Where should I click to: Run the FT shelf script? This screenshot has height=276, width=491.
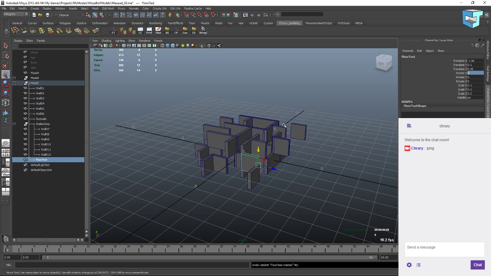tap(113, 30)
